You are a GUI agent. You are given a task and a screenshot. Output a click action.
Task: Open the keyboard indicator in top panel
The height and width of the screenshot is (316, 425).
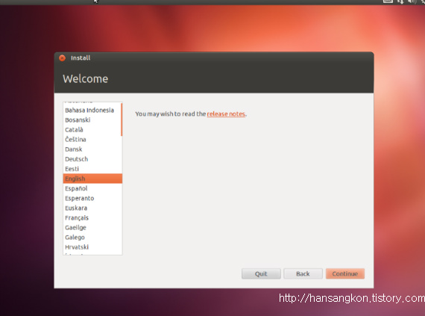388,1
